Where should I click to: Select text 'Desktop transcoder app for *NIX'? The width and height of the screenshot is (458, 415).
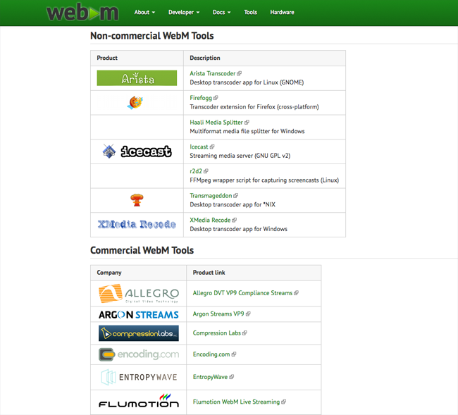pyautogui.click(x=233, y=204)
